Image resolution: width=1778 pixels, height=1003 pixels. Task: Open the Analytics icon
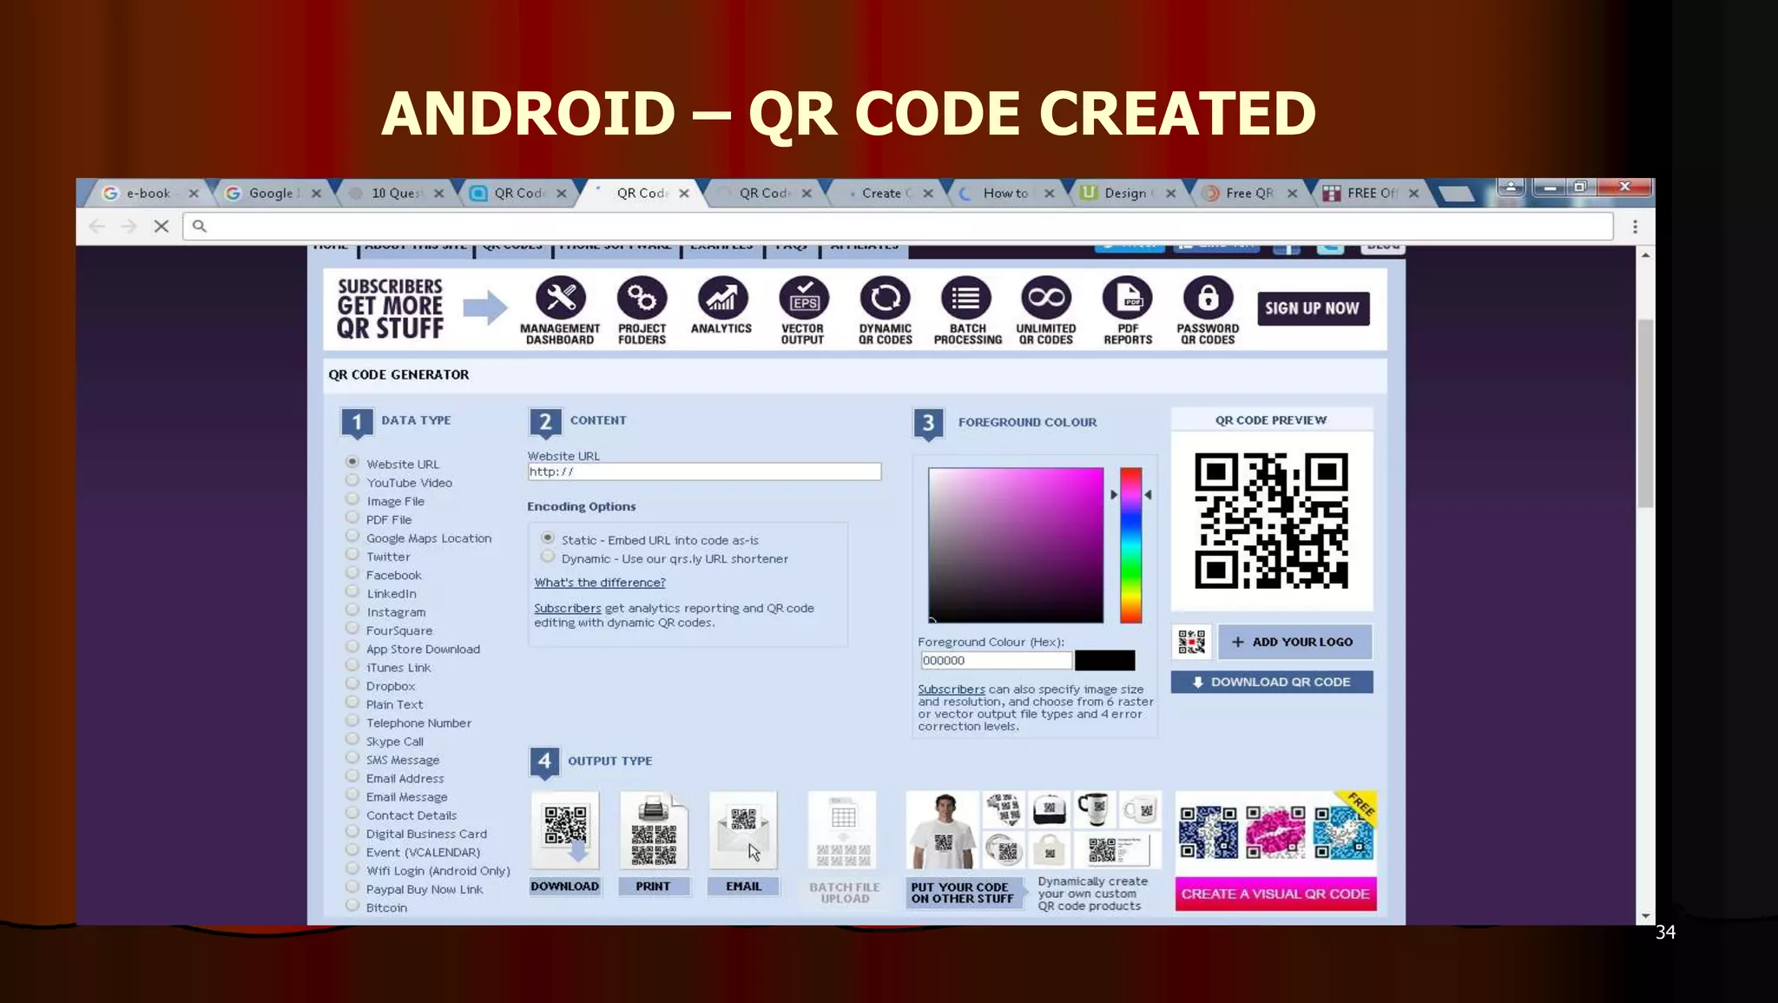(x=721, y=298)
